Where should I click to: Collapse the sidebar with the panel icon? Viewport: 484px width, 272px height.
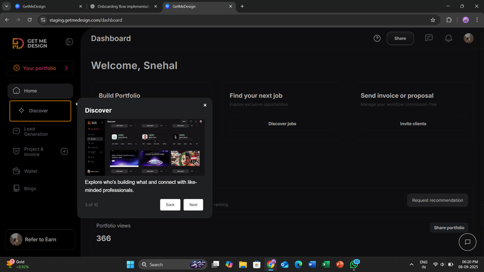tap(69, 42)
